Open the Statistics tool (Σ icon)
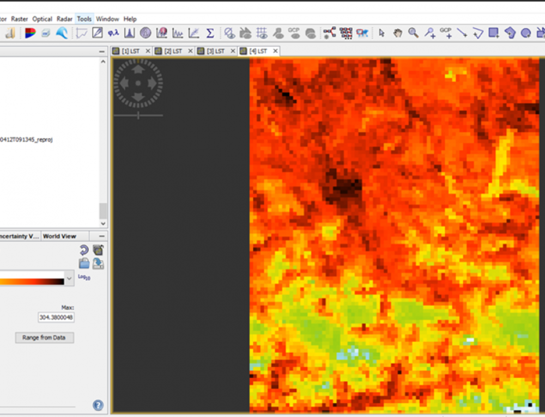The image size is (545, 417). click(210, 33)
